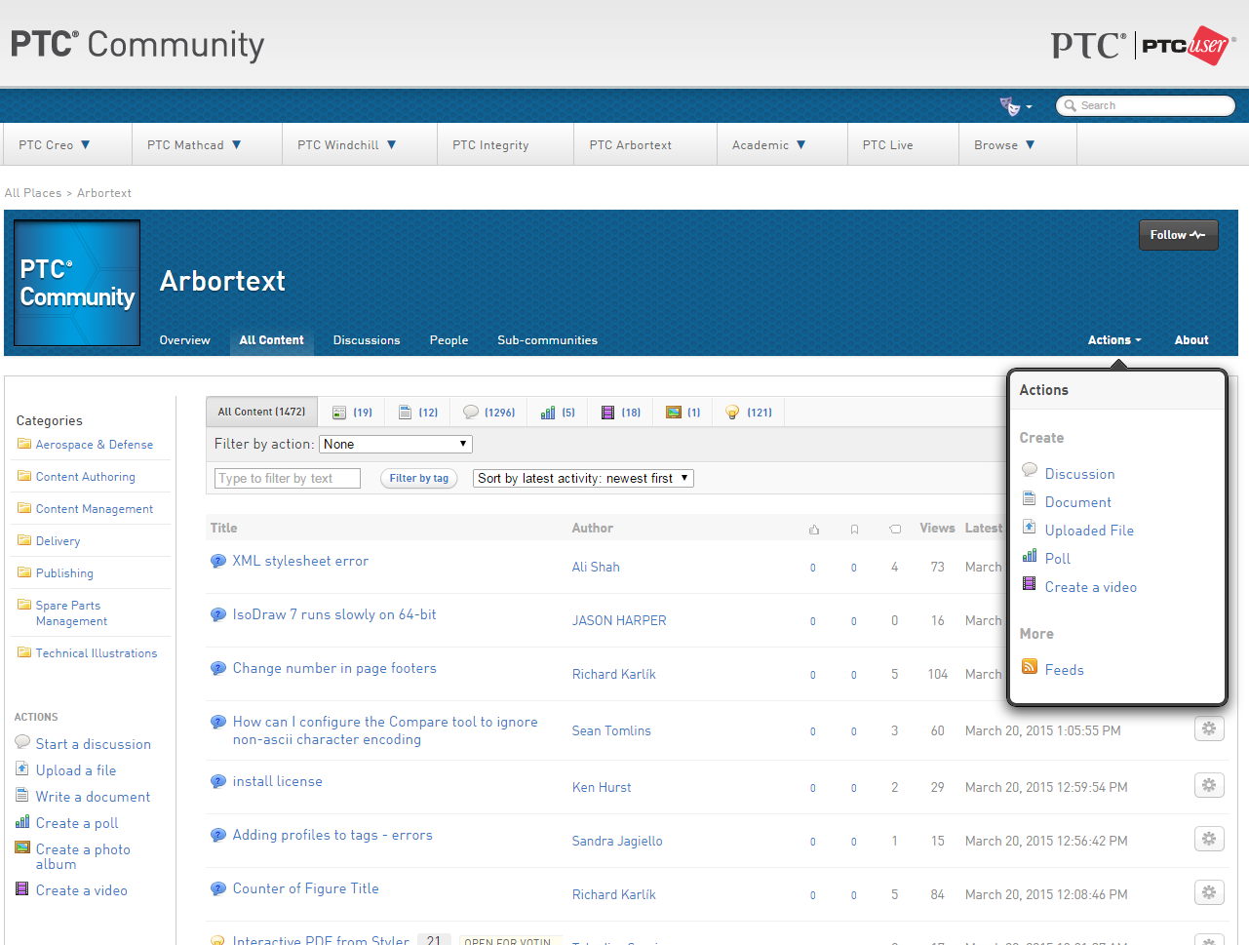Click the Follow button
Viewport: 1249px width, 945px height.
tap(1178, 235)
